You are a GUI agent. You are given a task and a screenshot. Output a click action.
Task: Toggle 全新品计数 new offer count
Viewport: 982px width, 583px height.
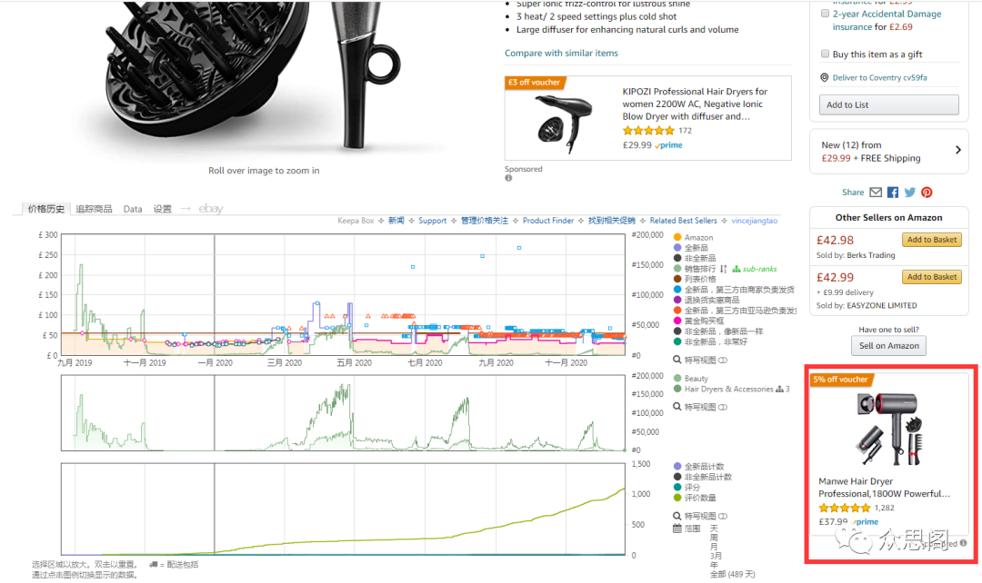(x=677, y=467)
